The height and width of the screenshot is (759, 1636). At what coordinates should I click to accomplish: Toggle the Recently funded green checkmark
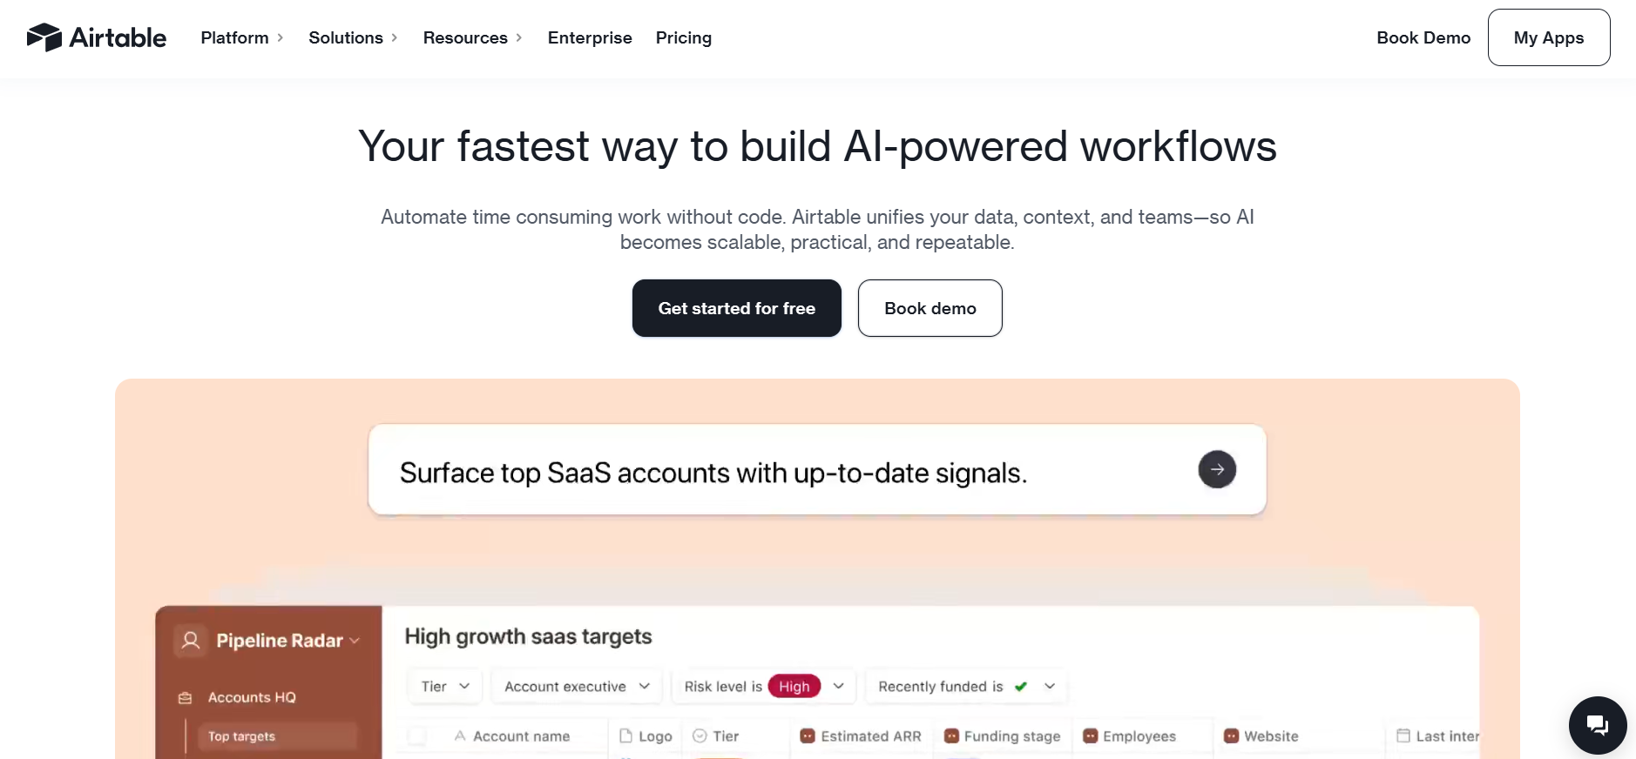[x=1021, y=687]
